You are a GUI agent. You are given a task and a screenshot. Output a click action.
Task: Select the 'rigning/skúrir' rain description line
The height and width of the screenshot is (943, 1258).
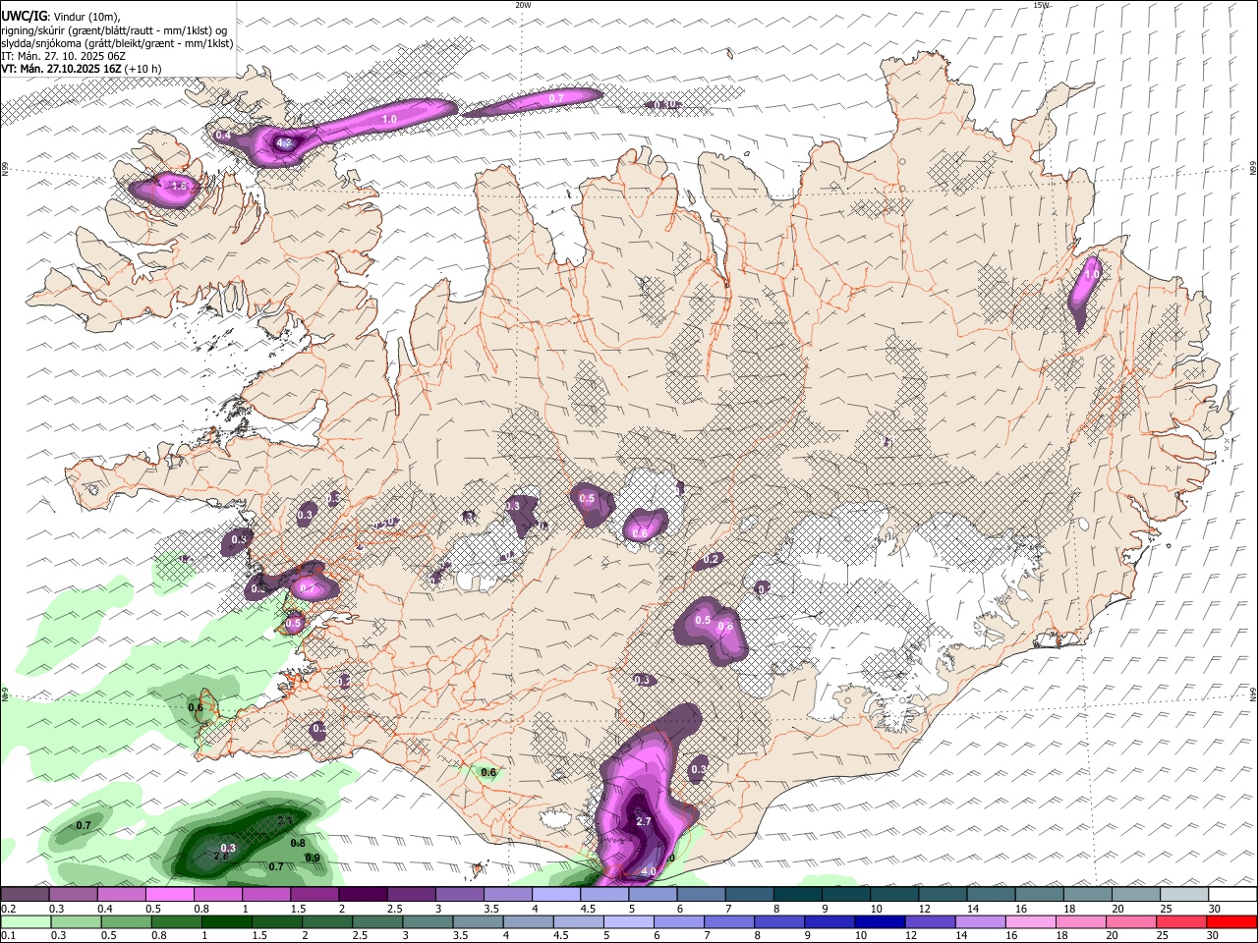tap(114, 29)
